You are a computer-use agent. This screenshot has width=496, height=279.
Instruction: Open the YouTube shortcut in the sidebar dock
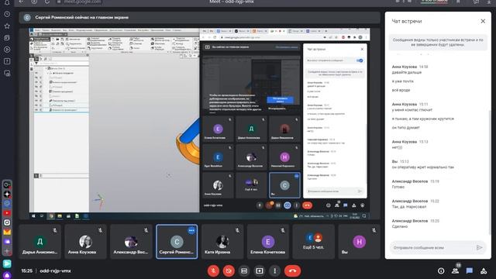pos(7,213)
